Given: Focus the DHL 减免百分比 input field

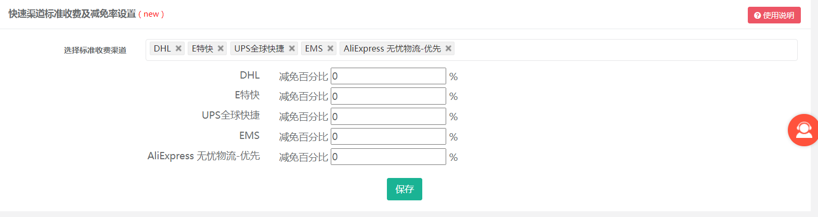Looking at the screenshot, I should pyautogui.click(x=388, y=76).
